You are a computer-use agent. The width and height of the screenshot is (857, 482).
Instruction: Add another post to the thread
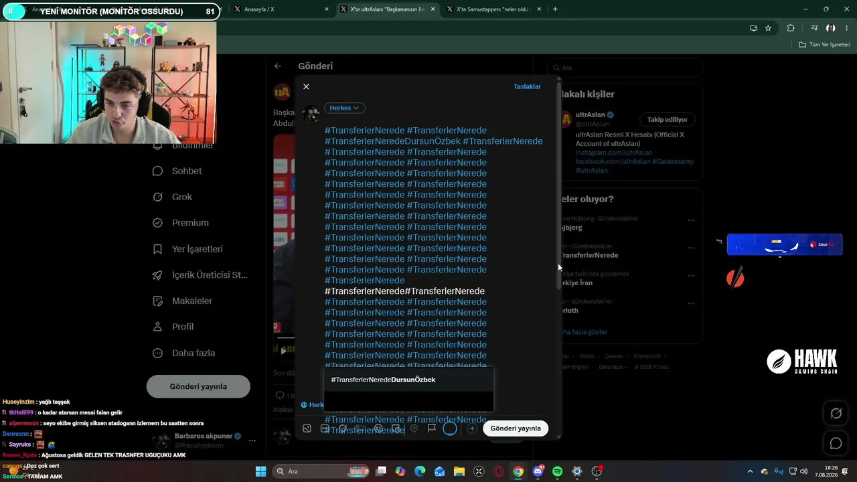coord(472,428)
